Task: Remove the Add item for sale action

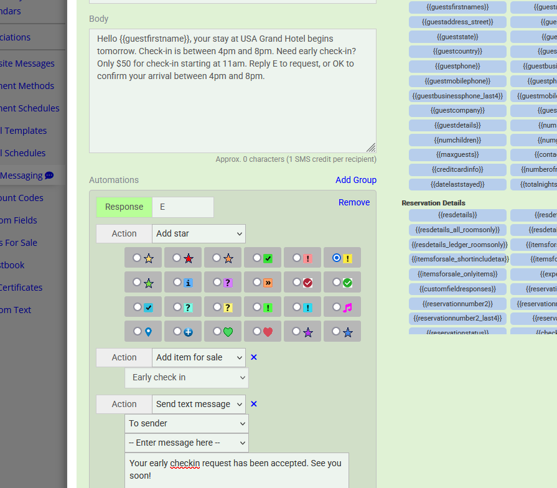Action: click(x=254, y=357)
